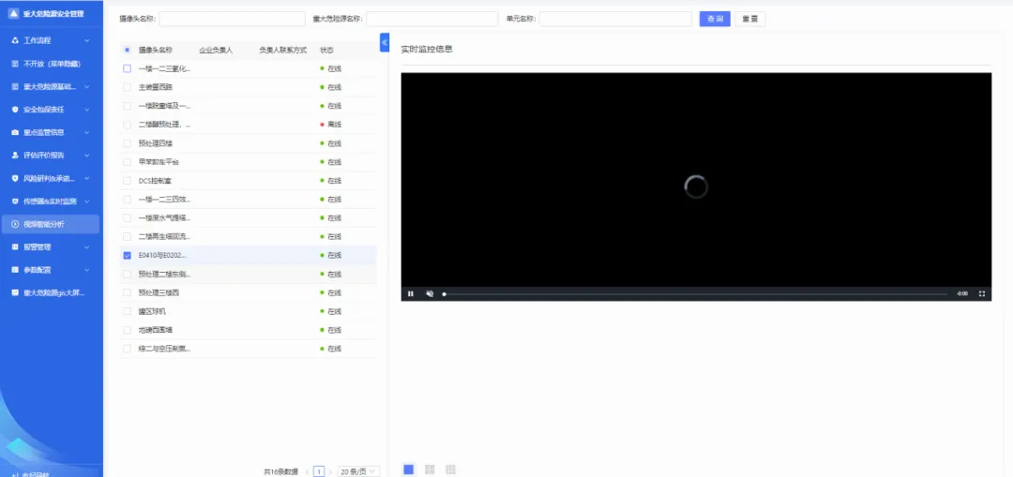The width and height of the screenshot is (1013, 477).
Task: Click the 不开放(菜单隐藏) menu icon
Action: tap(15, 64)
